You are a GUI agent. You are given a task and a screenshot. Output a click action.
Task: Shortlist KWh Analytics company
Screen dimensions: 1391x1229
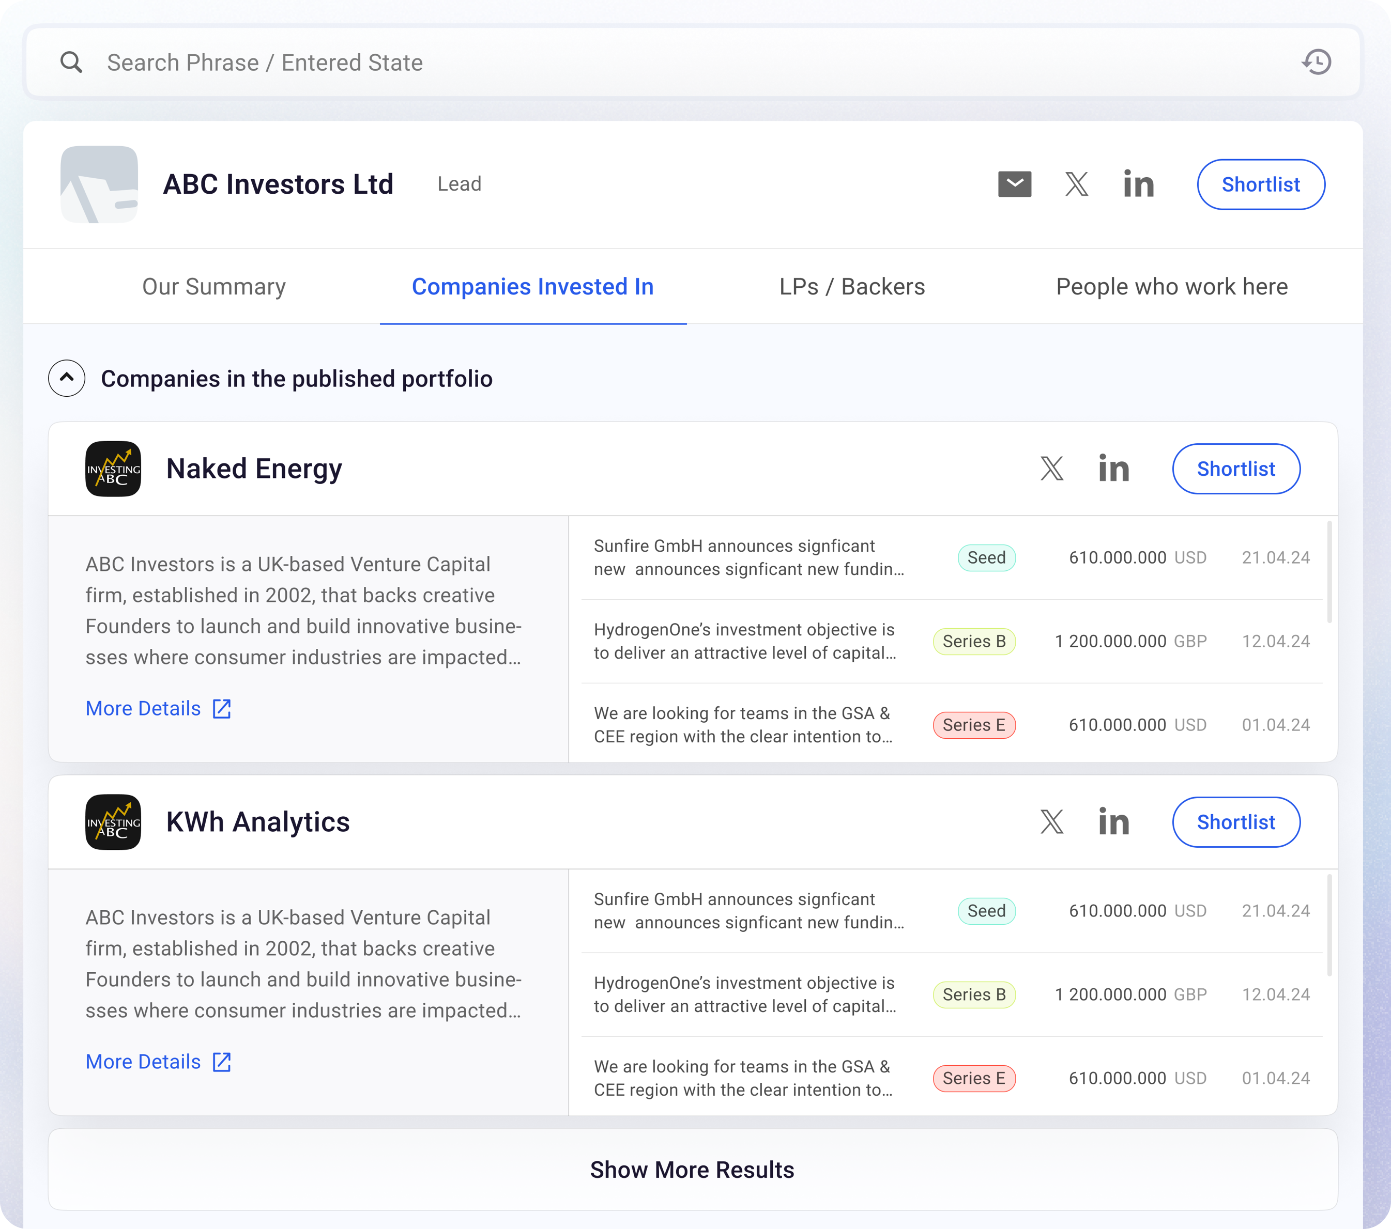coord(1236,821)
